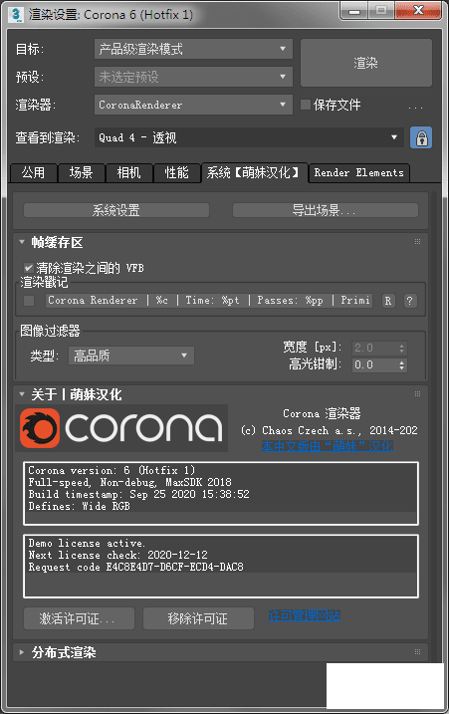Click the 'Build timestamp' text line
The height and width of the screenshot is (714, 449).
139,495
